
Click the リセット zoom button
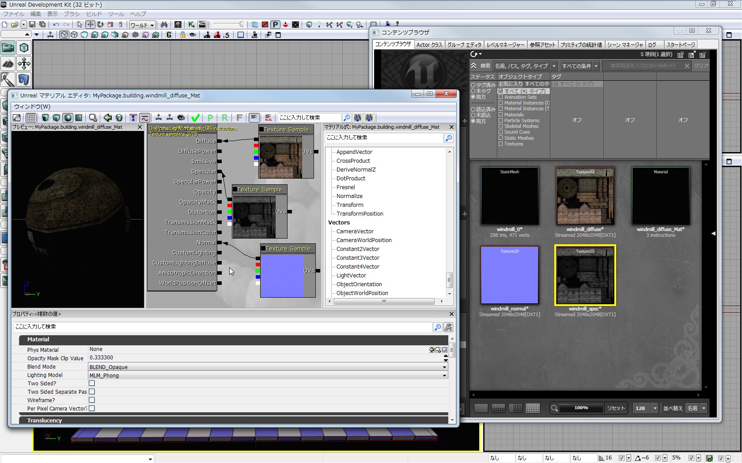(616, 408)
